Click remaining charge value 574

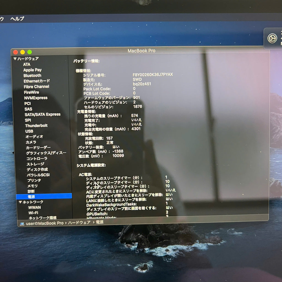(x=134, y=115)
